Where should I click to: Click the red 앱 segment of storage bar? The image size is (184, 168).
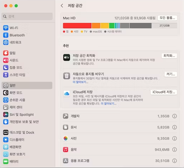pos(77,25)
